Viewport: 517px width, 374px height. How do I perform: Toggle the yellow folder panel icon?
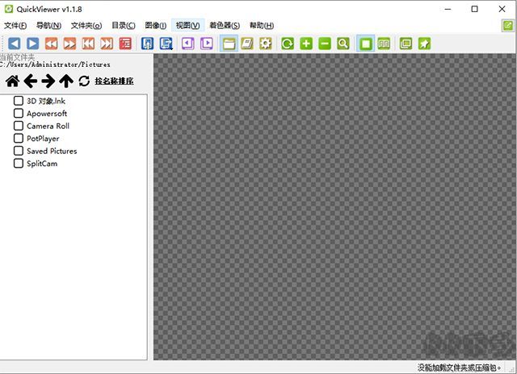229,44
